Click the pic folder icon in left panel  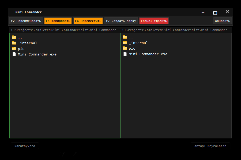click(14, 49)
